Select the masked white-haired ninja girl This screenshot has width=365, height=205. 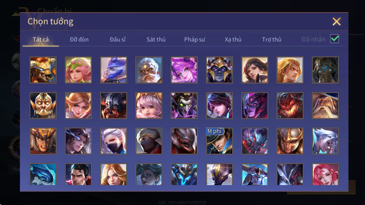[x=114, y=141]
